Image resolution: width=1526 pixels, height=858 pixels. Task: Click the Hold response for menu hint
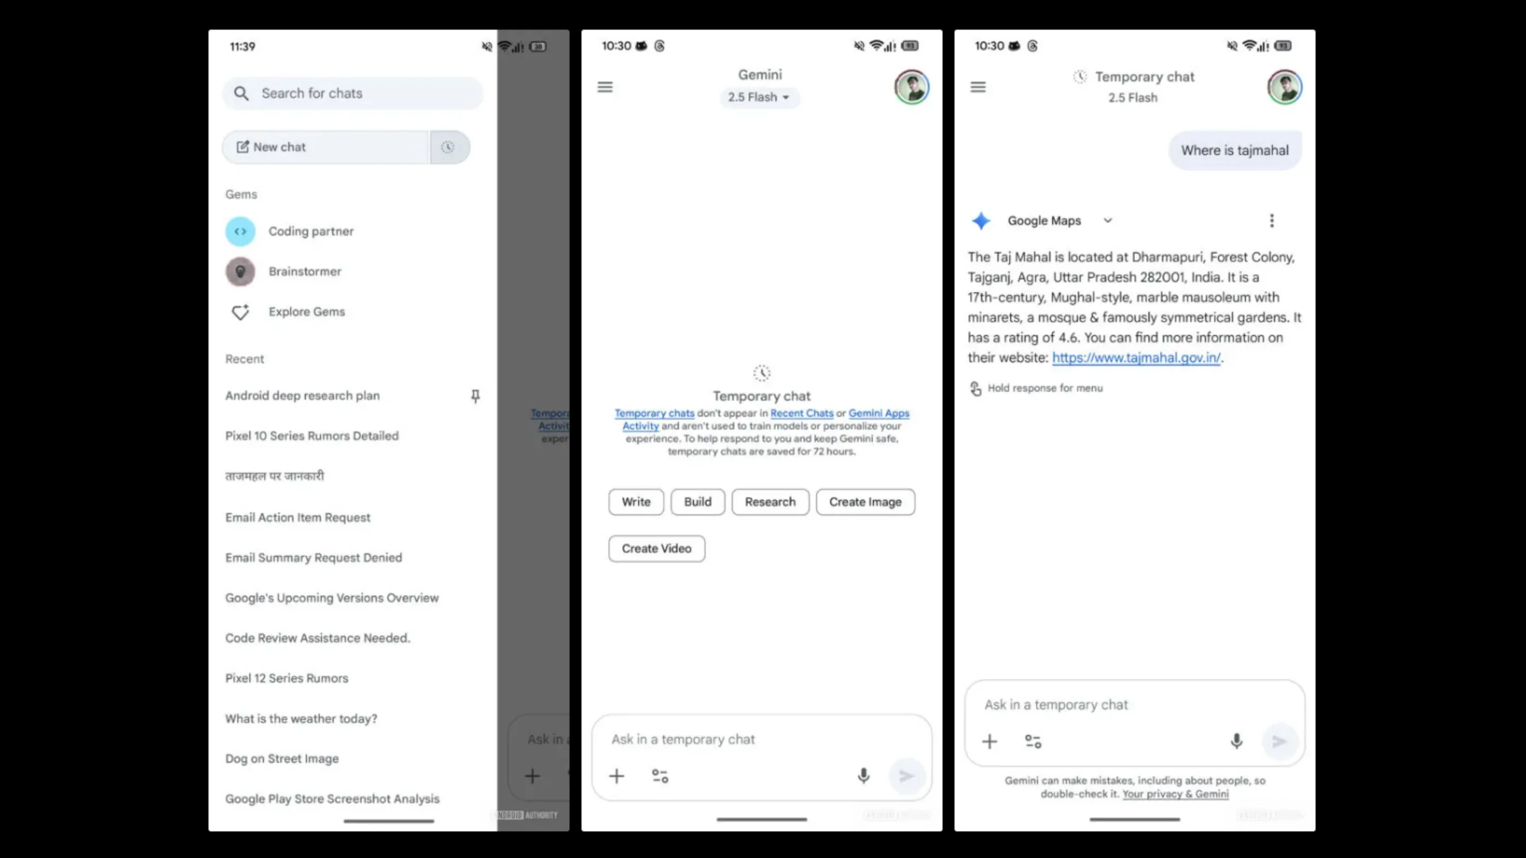point(1036,388)
